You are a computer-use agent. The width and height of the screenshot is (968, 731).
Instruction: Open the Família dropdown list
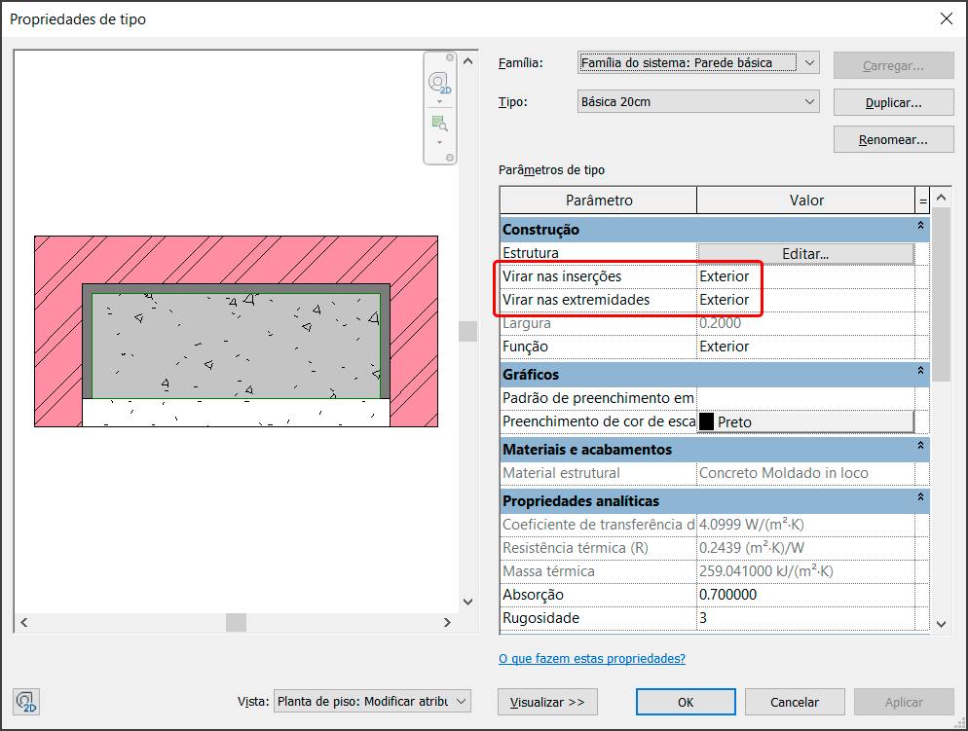point(809,63)
